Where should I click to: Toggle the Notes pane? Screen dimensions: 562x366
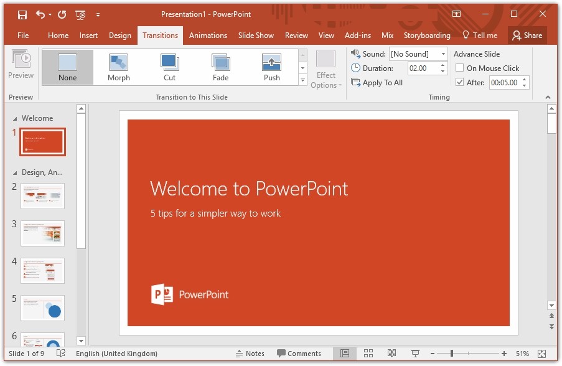(250, 354)
